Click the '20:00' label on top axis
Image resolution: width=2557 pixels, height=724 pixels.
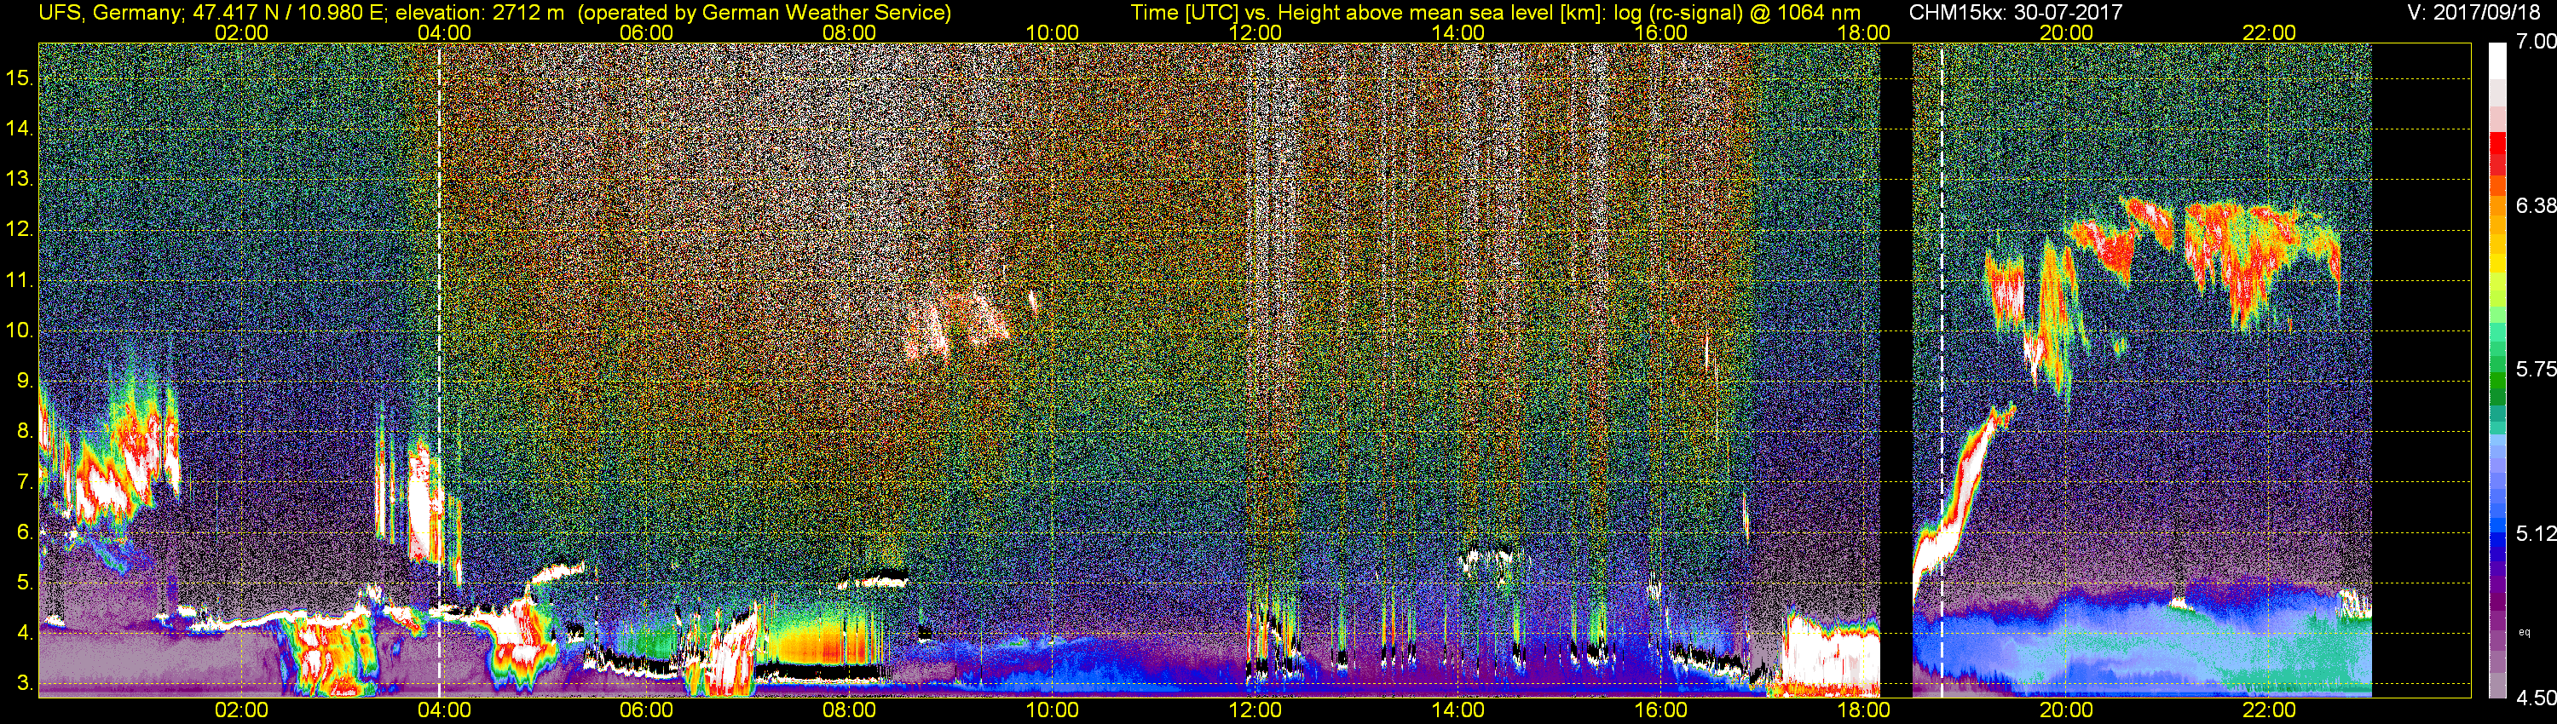[x=2067, y=32]
